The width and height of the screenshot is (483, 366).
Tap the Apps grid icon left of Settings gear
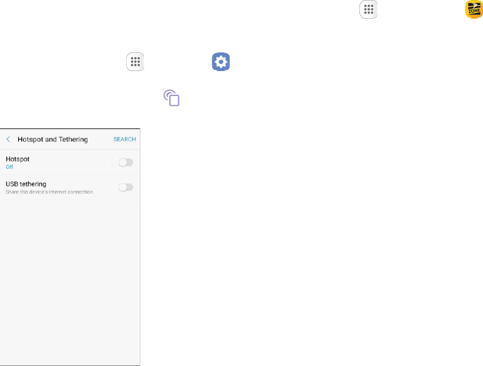[135, 62]
